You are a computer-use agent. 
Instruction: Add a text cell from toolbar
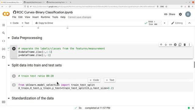tap(25, 23)
